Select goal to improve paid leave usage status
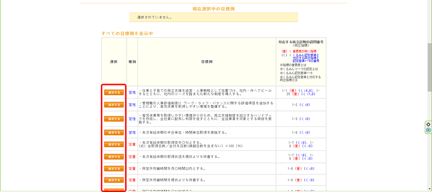432x192 pixels. pos(114,157)
